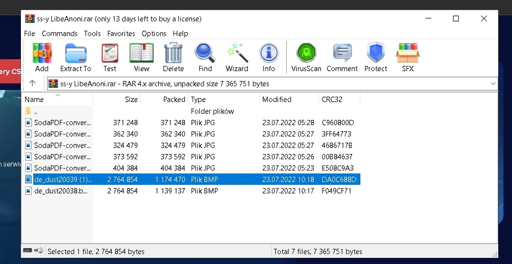Viewport: 512px width, 264px height.
Task: Click the file icon in the C960800D row
Action: pyautogui.click(x=29, y=123)
